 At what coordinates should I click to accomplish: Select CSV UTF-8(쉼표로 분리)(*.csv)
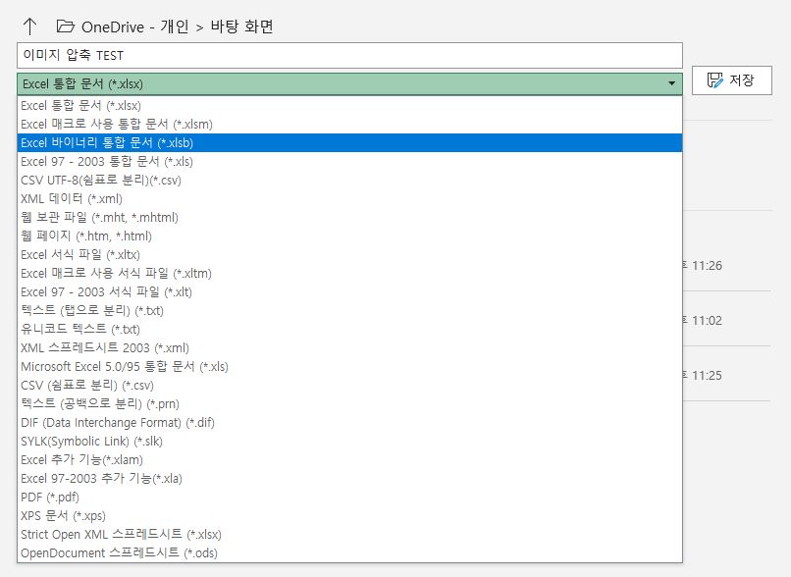[349, 180]
